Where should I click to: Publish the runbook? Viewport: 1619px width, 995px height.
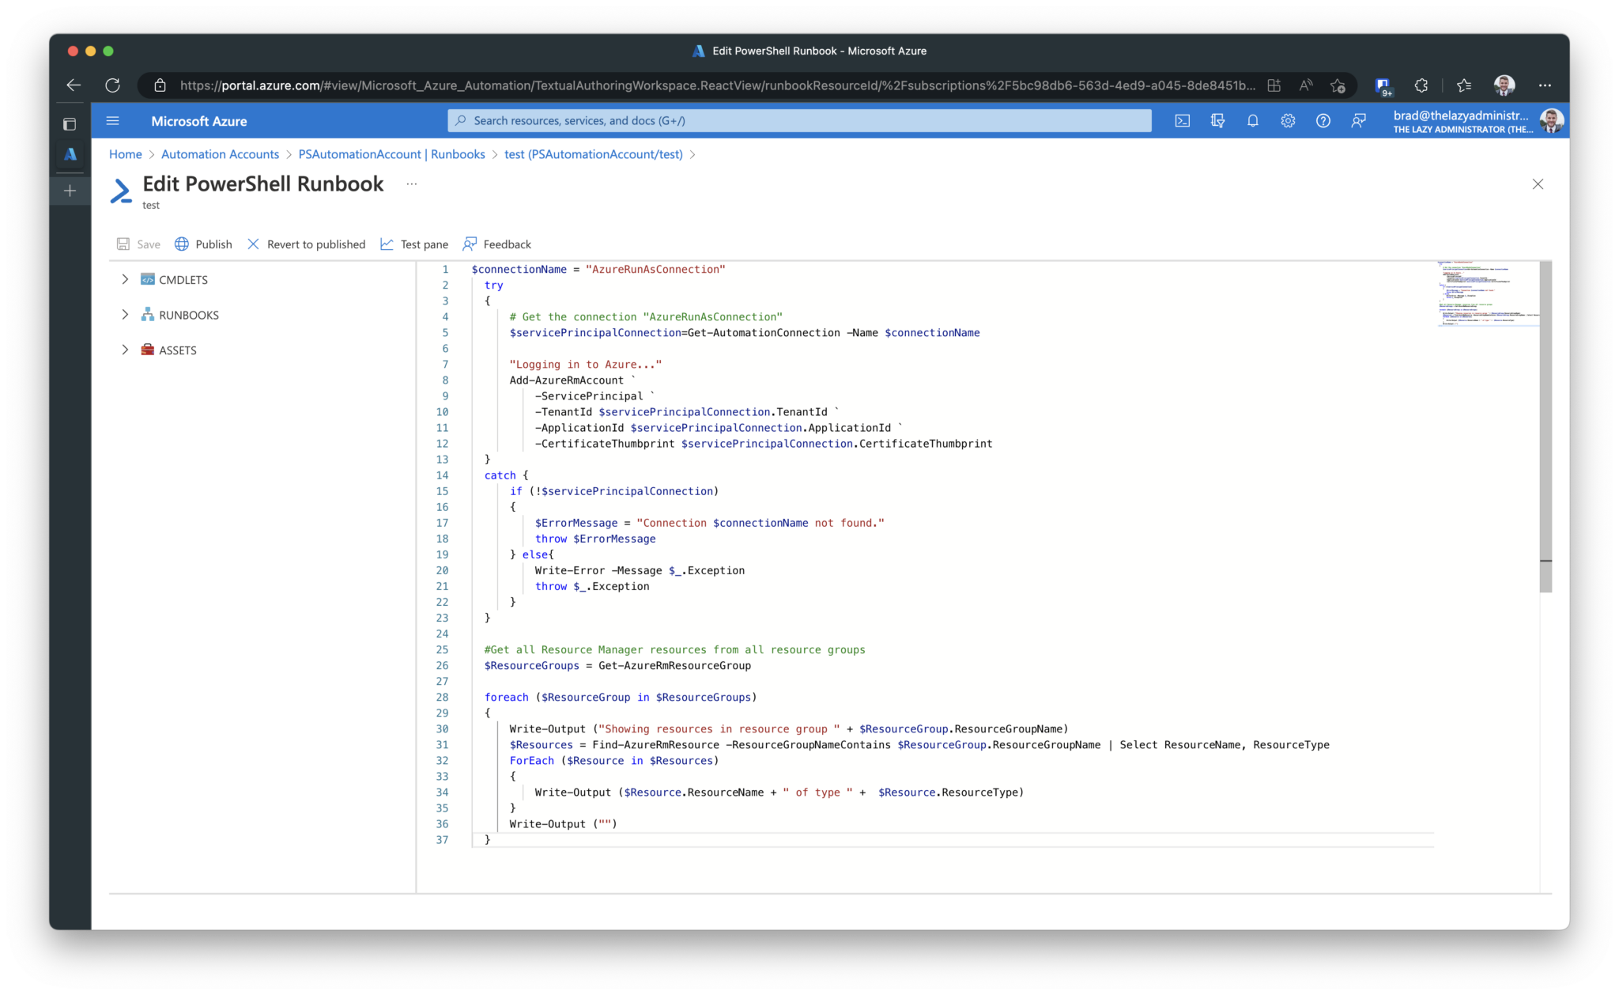(x=203, y=244)
